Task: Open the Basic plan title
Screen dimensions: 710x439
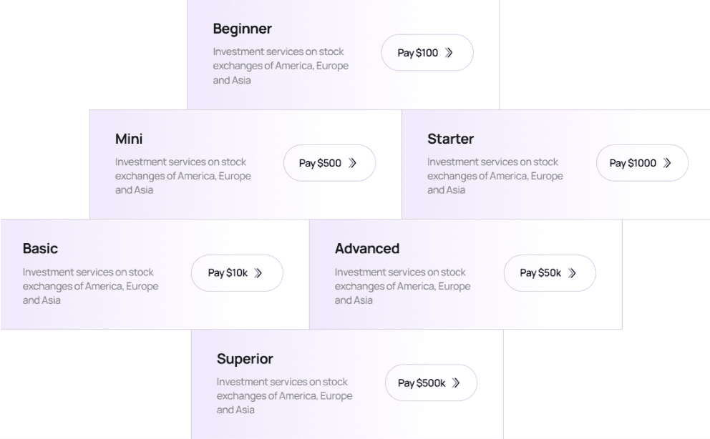Action: tap(40, 249)
